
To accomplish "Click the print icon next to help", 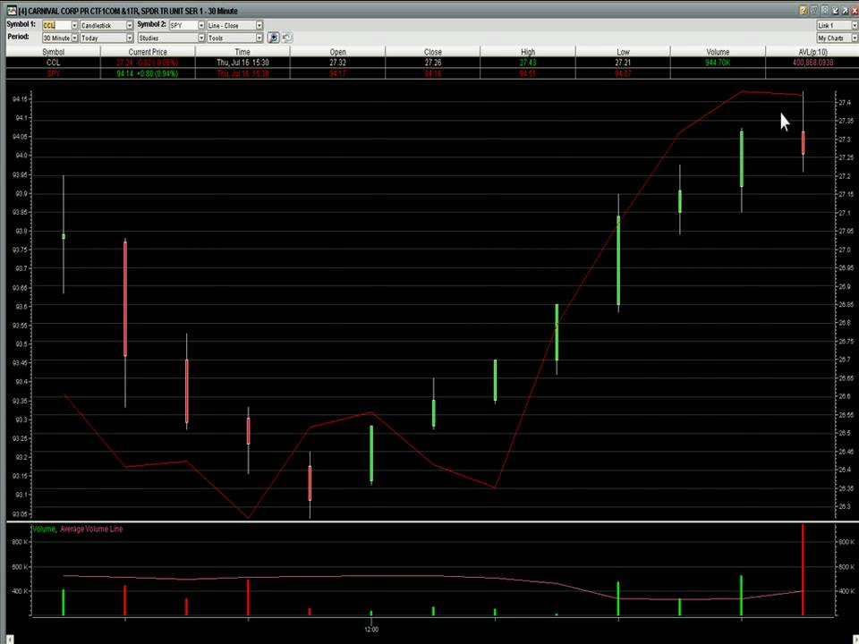I will (x=814, y=11).
